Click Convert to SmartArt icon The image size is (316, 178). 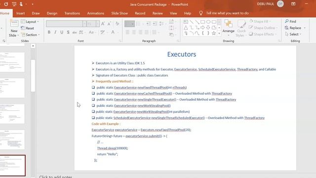172,35
